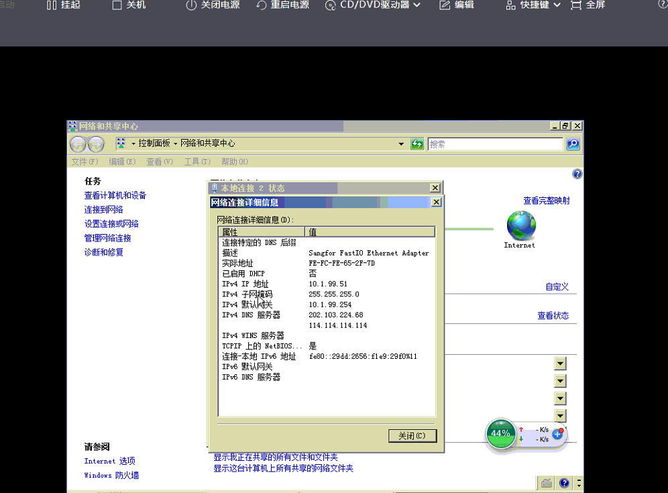Screen dimensions: 668x493
Task: Open the 设置连接或网络 link
Action: (111, 224)
